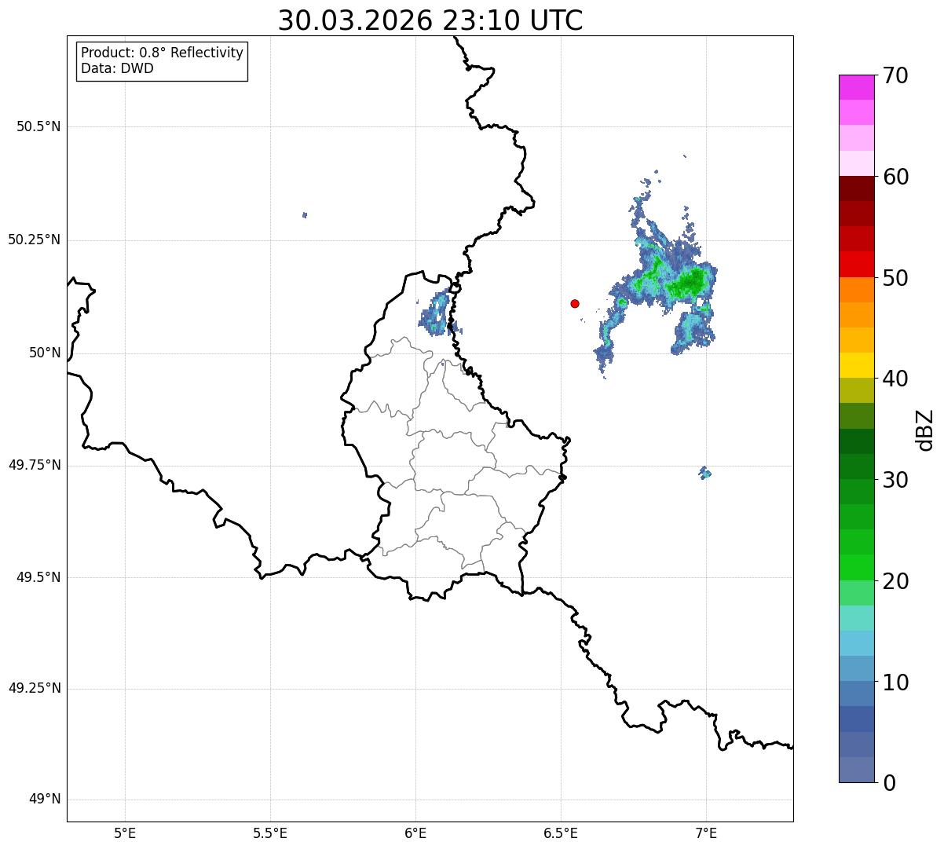This screenshot has height=849, width=944.
Task: Click the bright red colorbar segment below 50
Action: pos(856,265)
